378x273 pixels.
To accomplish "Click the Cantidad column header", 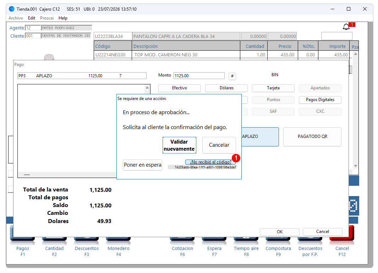I will (x=254, y=46).
